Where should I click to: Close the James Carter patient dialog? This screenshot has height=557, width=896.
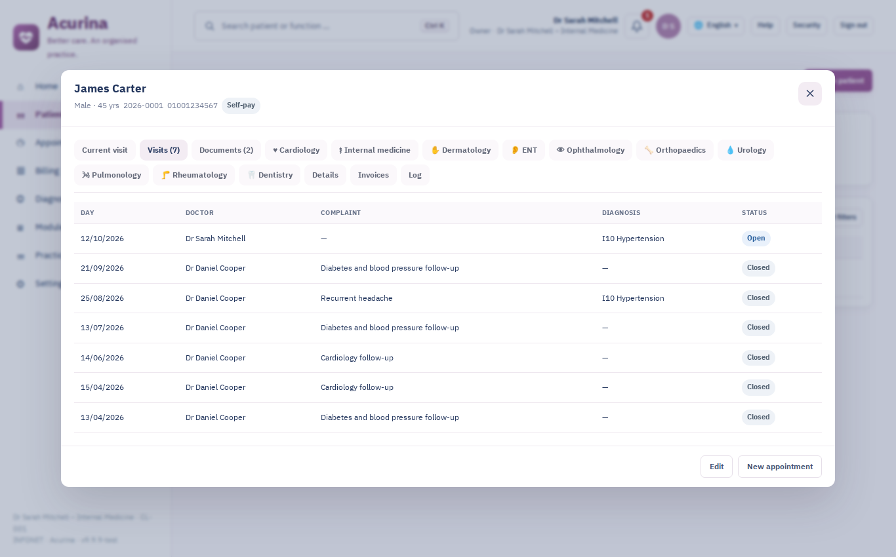[x=810, y=94]
